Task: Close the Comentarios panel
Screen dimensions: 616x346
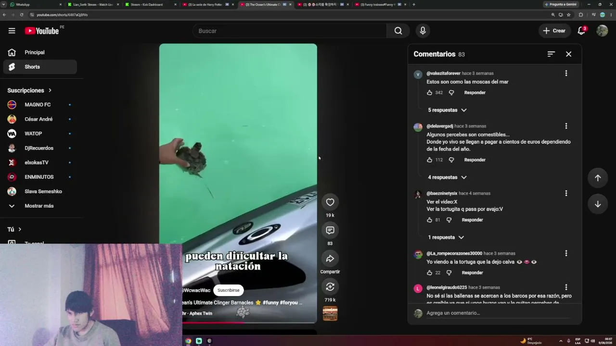Action: (x=568, y=54)
